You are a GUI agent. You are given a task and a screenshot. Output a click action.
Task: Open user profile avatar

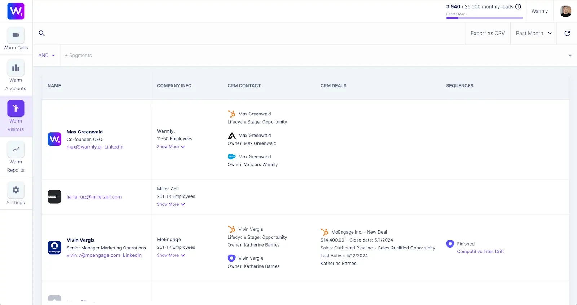pyautogui.click(x=565, y=11)
